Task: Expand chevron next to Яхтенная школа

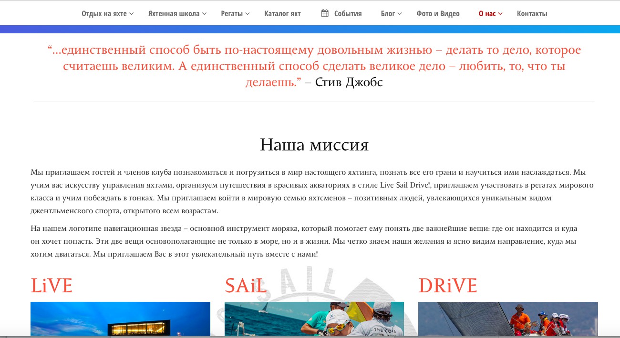Action: tap(205, 14)
